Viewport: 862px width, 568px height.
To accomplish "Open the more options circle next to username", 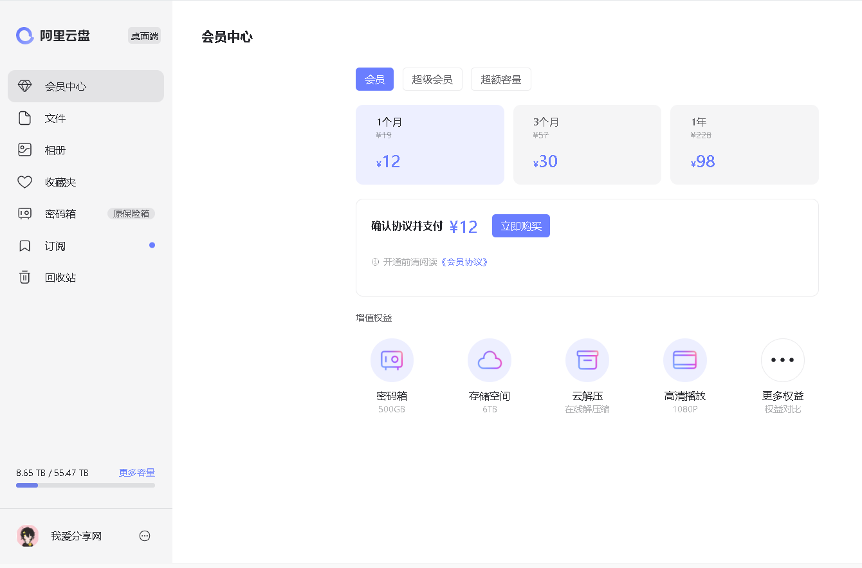I will (145, 536).
